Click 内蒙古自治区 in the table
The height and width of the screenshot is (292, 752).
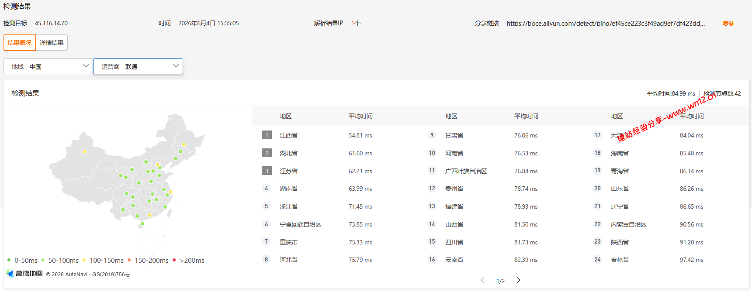(x=629, y=225)
